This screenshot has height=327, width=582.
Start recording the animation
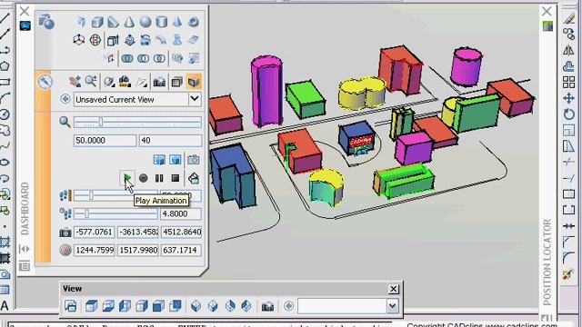pos(144,178)
